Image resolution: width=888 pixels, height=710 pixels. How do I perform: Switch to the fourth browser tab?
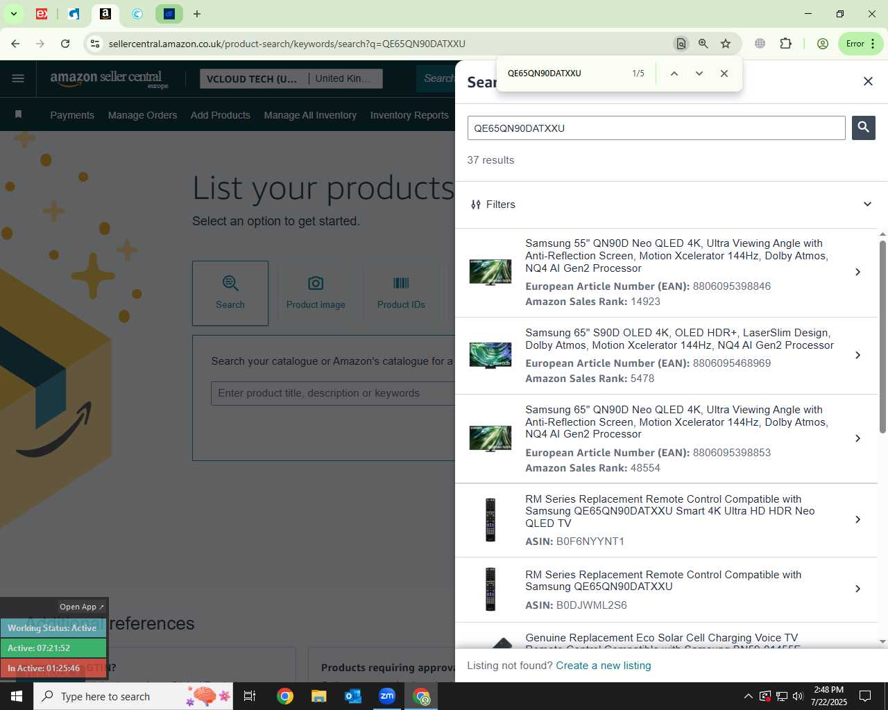(137, 14)
